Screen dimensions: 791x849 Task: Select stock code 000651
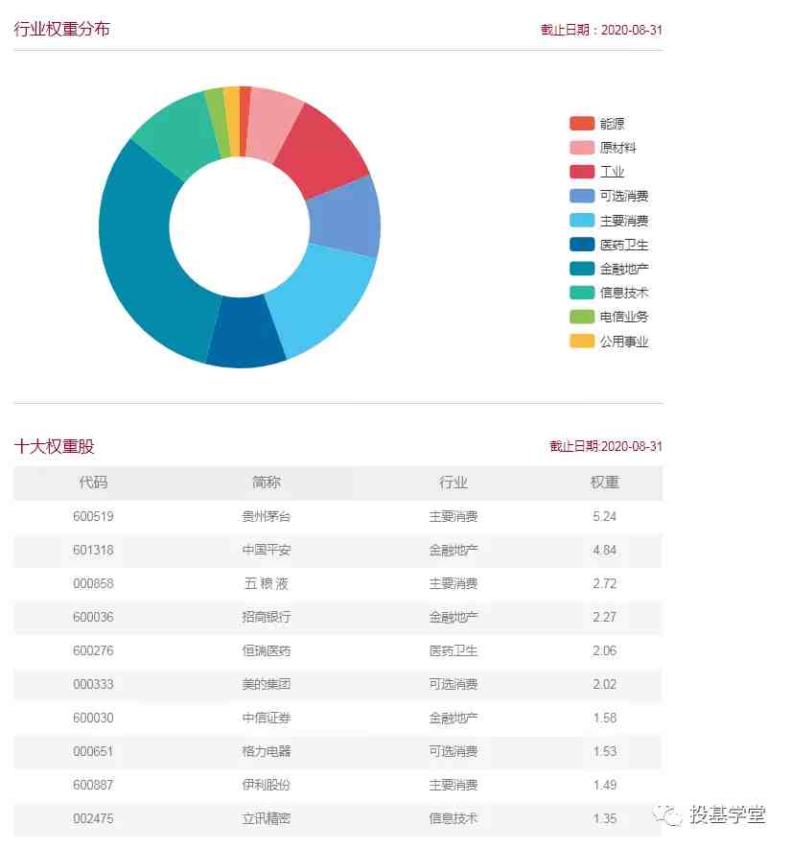pyautogui.click(x=93, y=751)
